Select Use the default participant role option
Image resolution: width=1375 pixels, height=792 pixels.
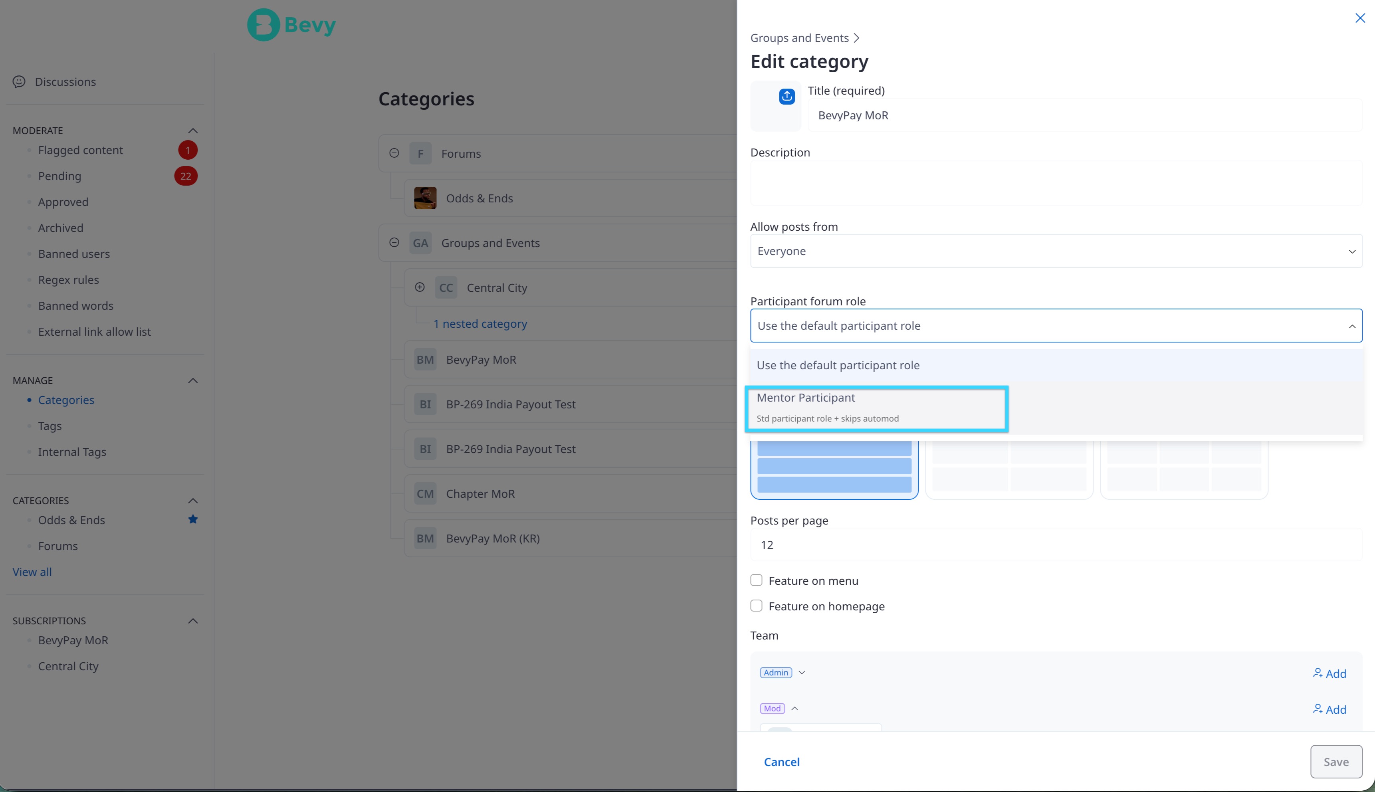pyautogui.click(x=1056, y=365)
